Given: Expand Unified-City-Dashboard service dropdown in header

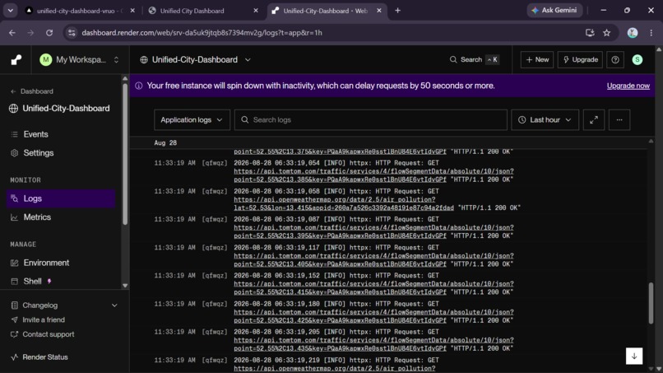Looking at the screenshot, I should tap(248, 60).
